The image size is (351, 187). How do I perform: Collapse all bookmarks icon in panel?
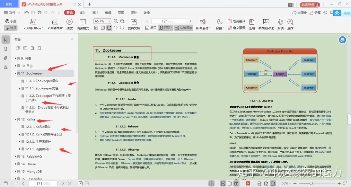tap(25, 48)
